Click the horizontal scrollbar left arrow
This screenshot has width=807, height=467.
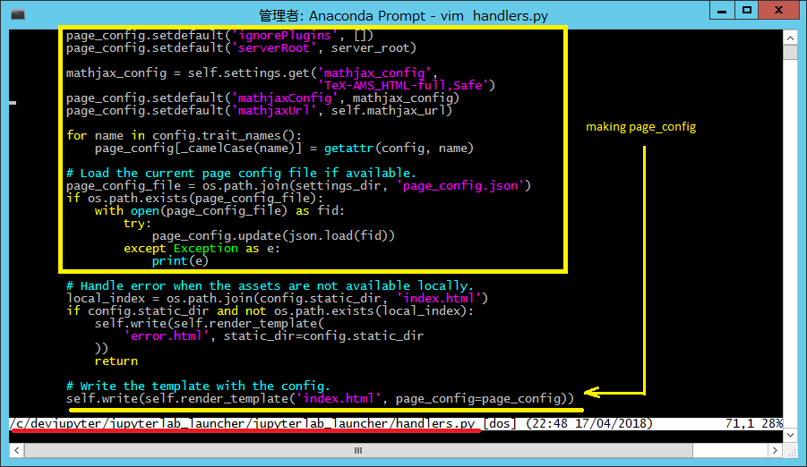[x=16, y=451]
